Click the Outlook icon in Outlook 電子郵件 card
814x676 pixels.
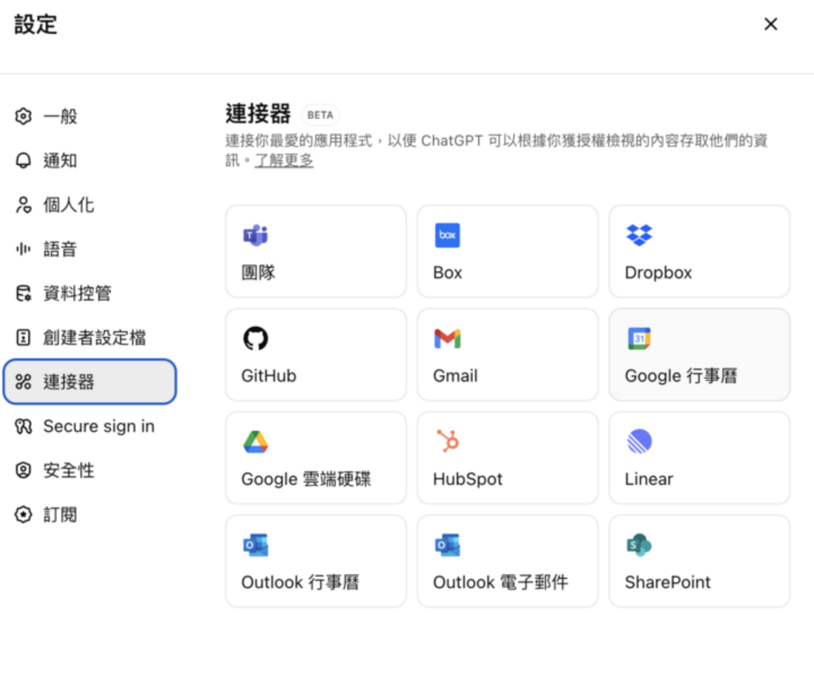(447, 545)
